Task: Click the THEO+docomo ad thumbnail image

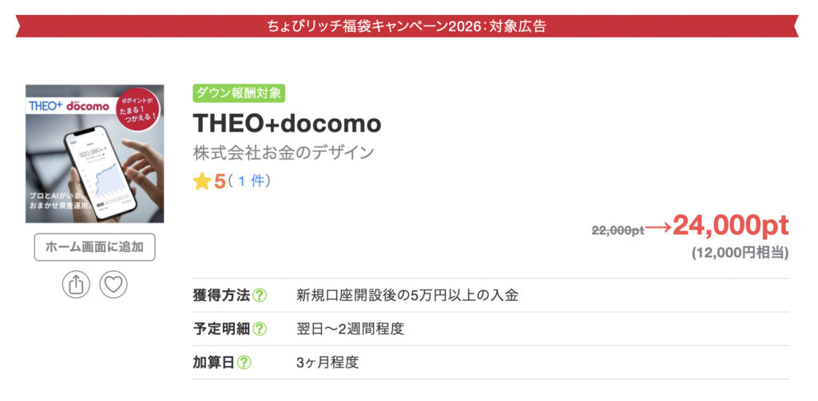Action: pos(94,154)
